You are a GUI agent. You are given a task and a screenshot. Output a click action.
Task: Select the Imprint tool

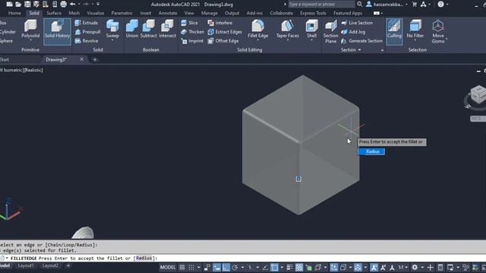[x=192, y=41]
